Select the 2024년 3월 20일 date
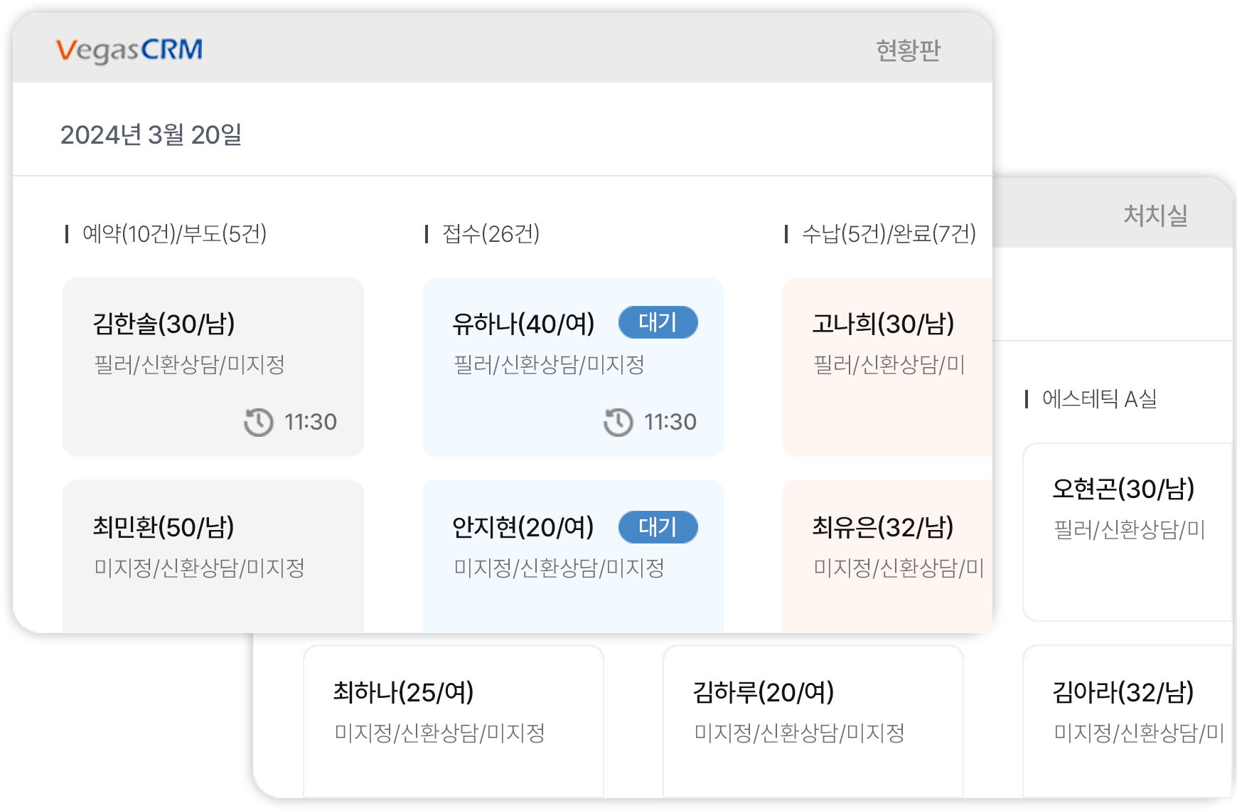Screen dimensions: 1237x811 [151, 134]
